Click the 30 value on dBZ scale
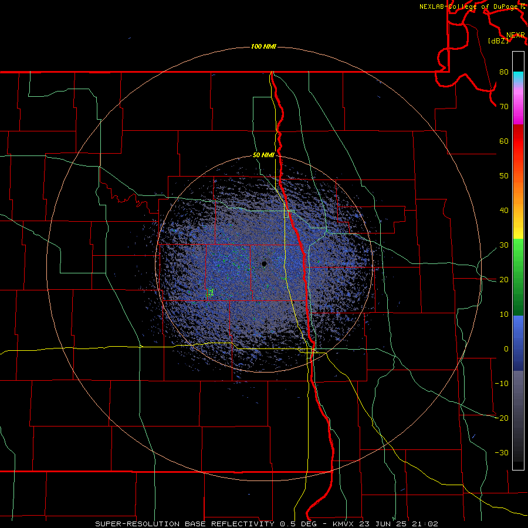The height and width of the screenshot is (528, 528). click(x=504, y=245)
